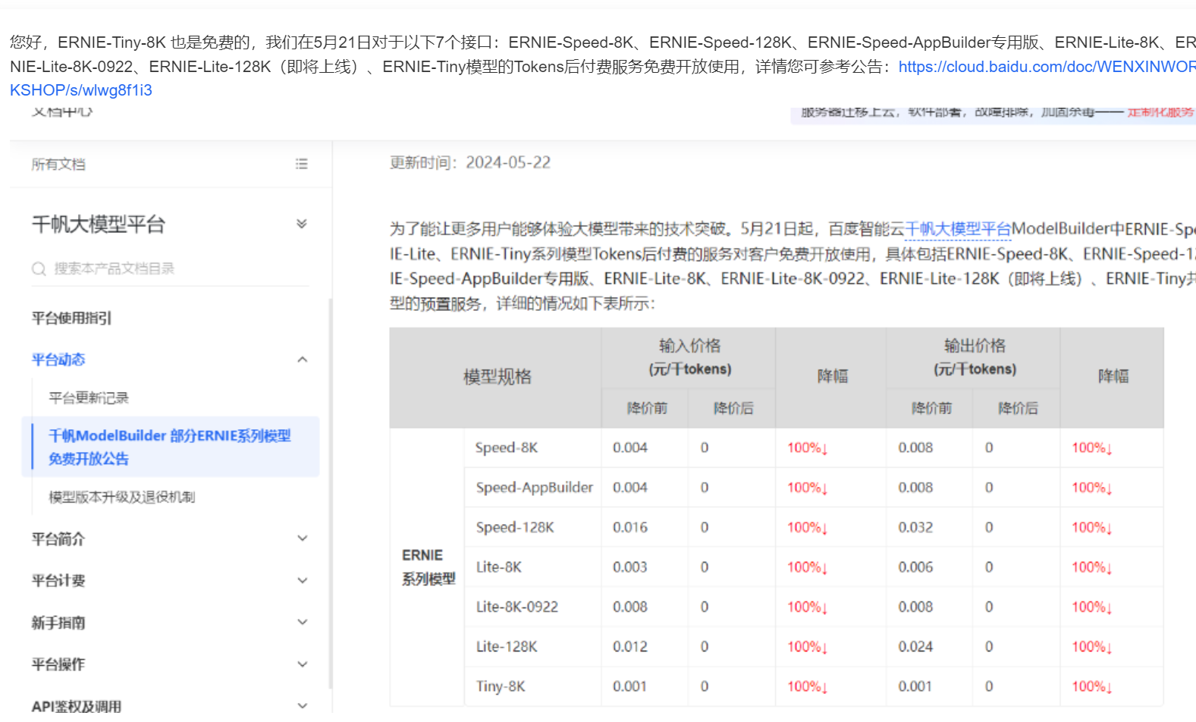1196x722 pixels.
Task: Click the Lite-128K row label
Action: pos(507,647)
